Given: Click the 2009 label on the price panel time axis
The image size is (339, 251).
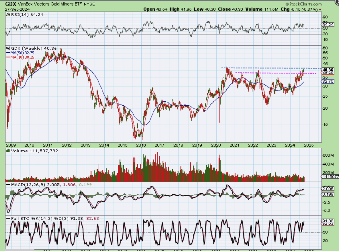Looking at the screenshot, I should (11, 145).
